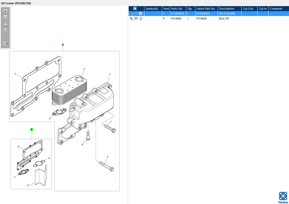Image resolution: width=289 pixels, height=204 pixels.
Task: Select red callout 1 on diagram
Action: point(63,45)
